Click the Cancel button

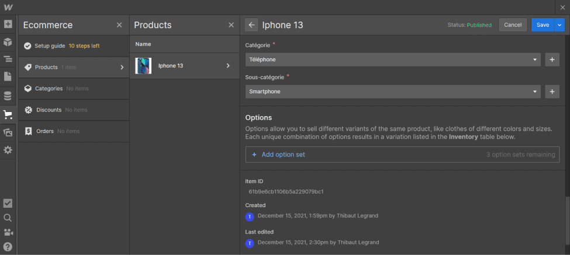tap(513, 25)
